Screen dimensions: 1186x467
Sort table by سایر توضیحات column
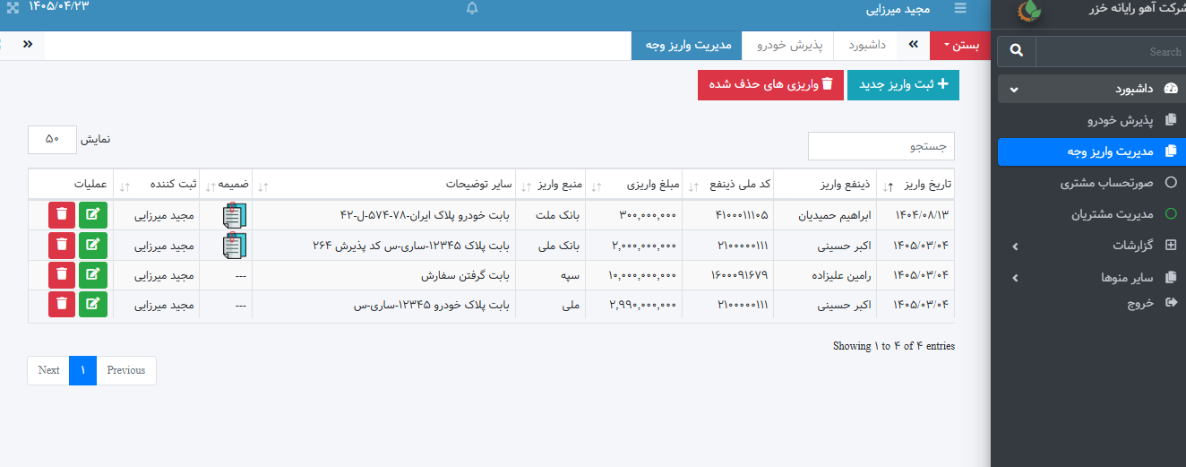tap(385, 185)
